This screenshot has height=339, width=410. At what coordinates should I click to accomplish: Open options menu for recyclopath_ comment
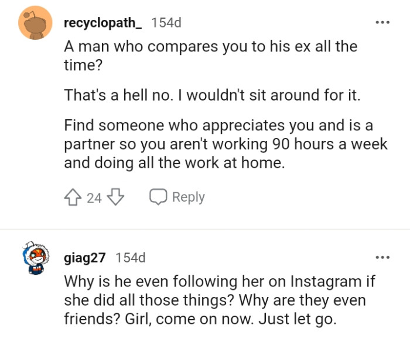tap(382, 23)
